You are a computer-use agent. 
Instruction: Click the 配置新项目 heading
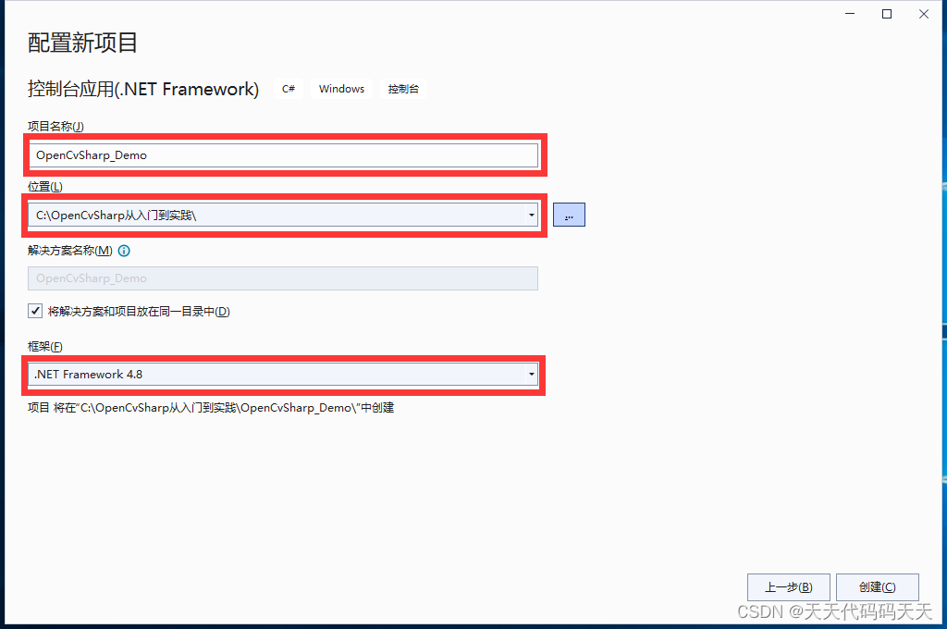(x=82, y=43)
